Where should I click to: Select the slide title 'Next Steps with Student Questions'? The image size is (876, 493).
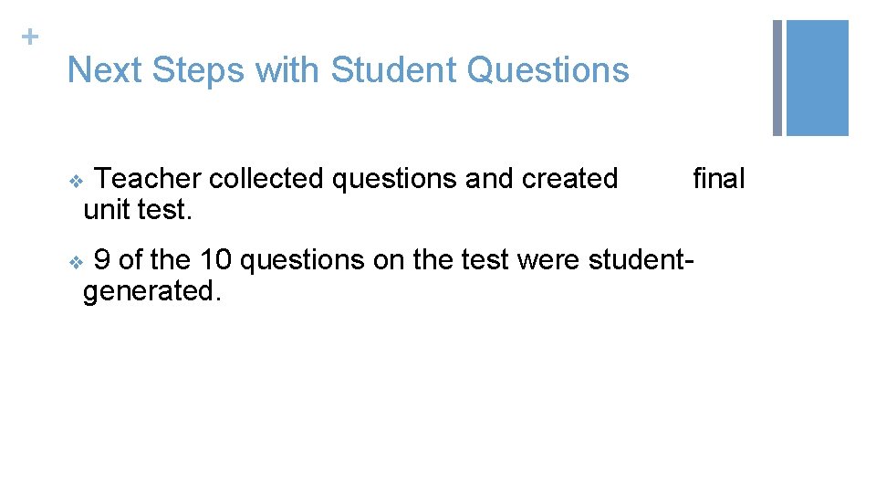tap(348, 69)
